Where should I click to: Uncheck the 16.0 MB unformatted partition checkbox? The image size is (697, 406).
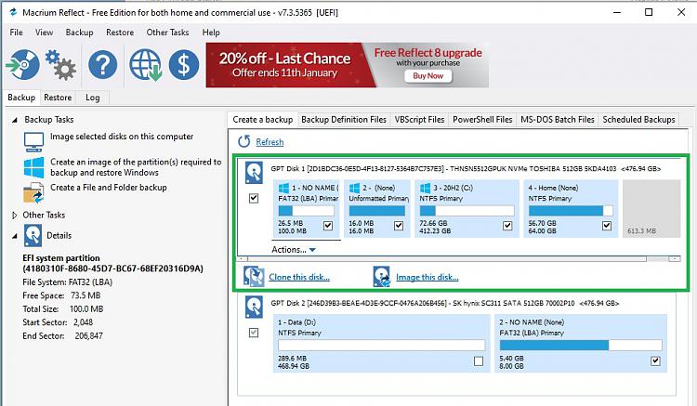399,226
